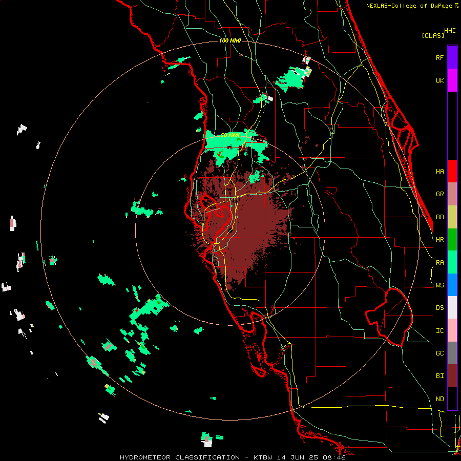Click the DS white legend swatch
The height and width of the screenshot is (461, 461).
point(452,307)
